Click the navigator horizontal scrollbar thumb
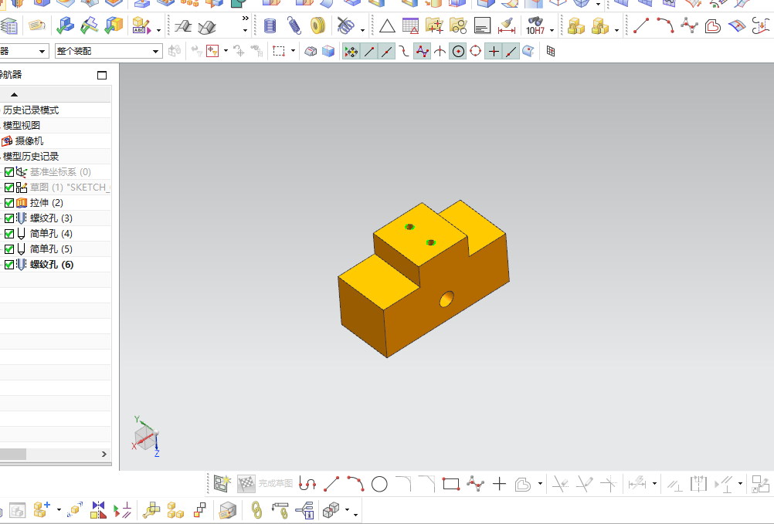This screenshot has width=774, height=524. tap(13, 454)
